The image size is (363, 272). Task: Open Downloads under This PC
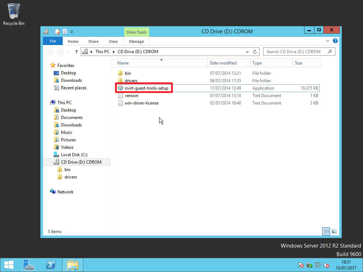point(71,125)
